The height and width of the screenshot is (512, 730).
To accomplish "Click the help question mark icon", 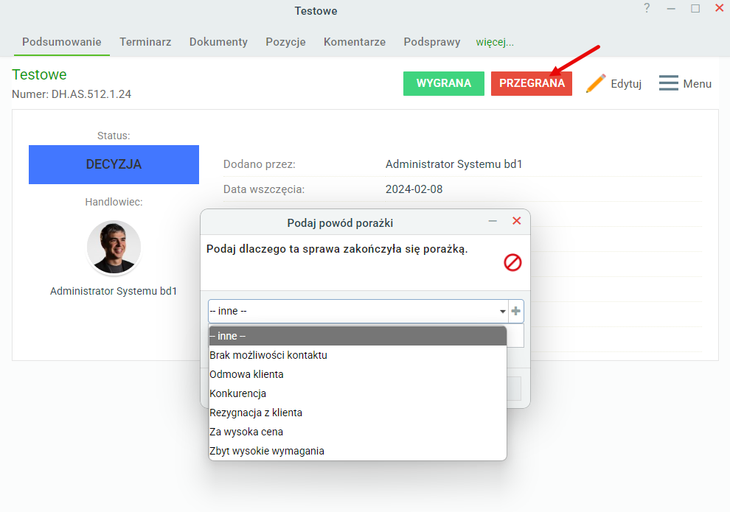I will coord(647,8).
